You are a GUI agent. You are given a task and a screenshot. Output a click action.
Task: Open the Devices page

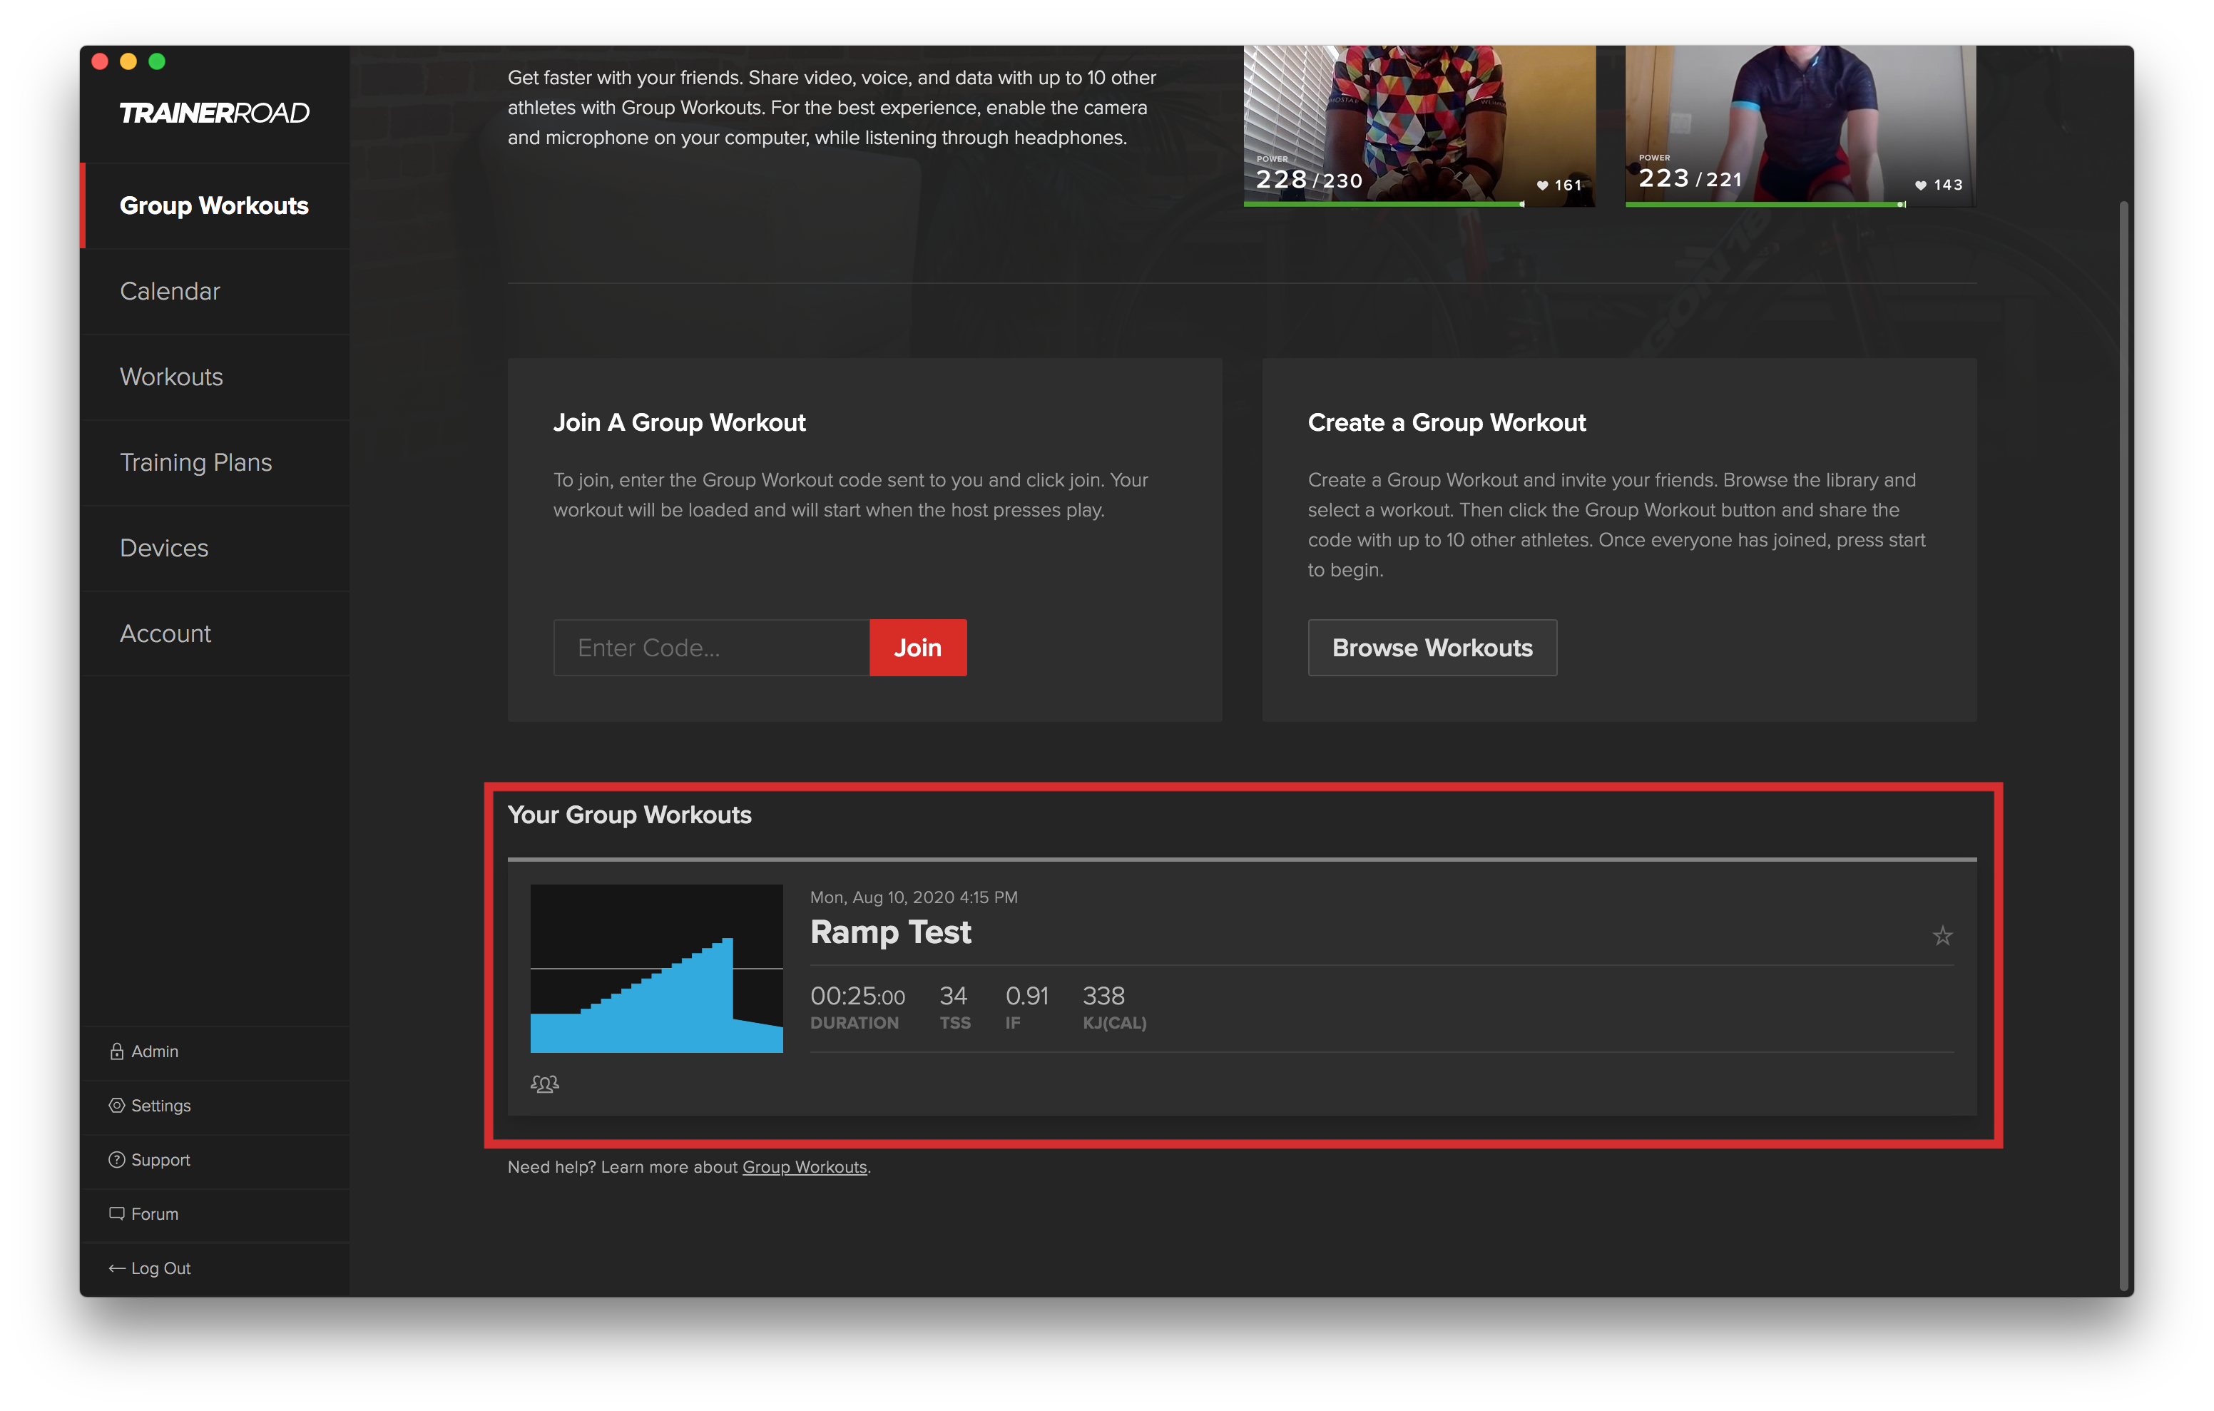[214, 549]
